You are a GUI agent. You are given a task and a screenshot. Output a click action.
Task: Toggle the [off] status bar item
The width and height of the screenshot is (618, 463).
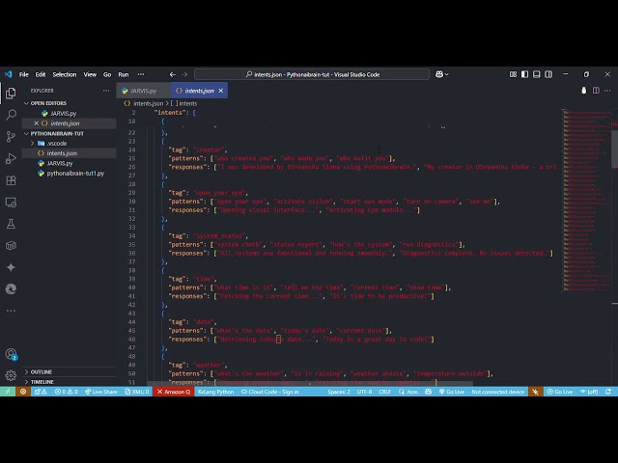point(589,392)
